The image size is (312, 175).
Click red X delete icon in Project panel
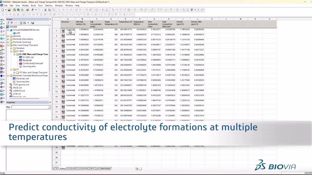(12, 23)
